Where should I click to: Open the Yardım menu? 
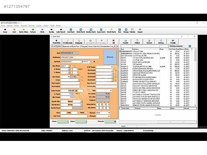coord(46,25)
